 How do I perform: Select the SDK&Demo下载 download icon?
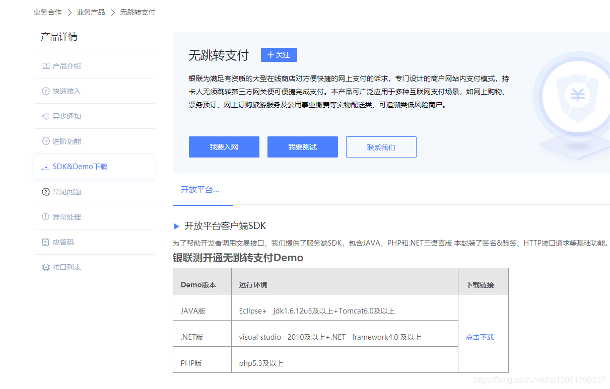pos(45,166)
